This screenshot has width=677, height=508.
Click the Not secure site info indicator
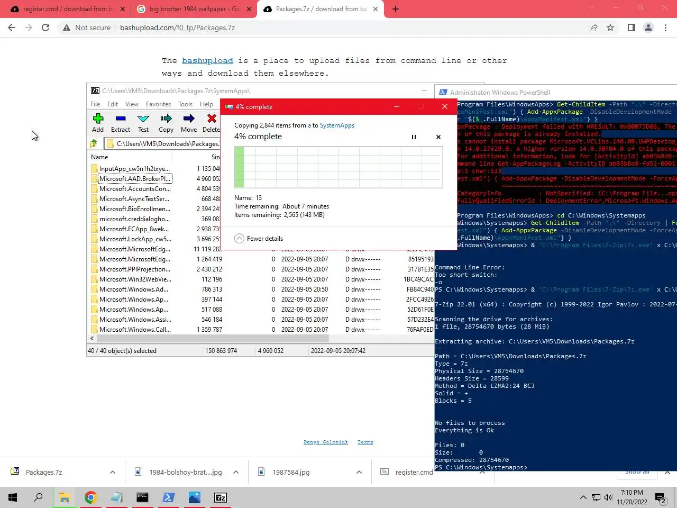87,28
